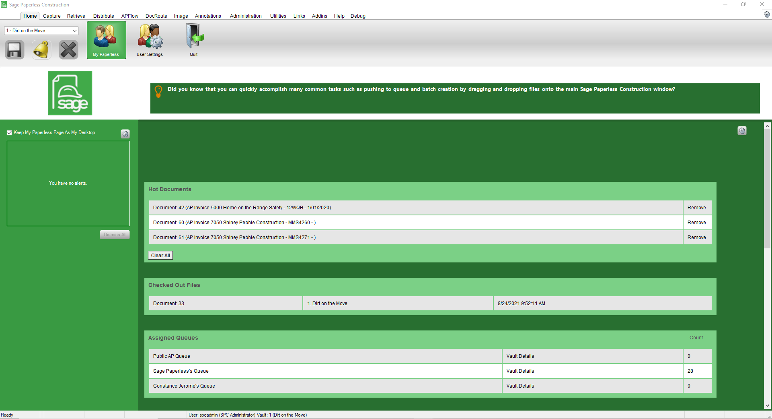The image size is (772, 419).
Task: Click the scrollbar up arrow
Action: click(767, 126)
